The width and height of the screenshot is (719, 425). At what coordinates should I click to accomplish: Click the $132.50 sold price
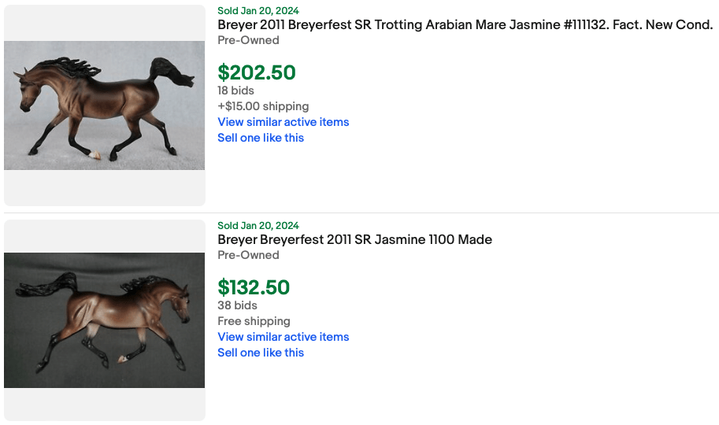(254, 288)
